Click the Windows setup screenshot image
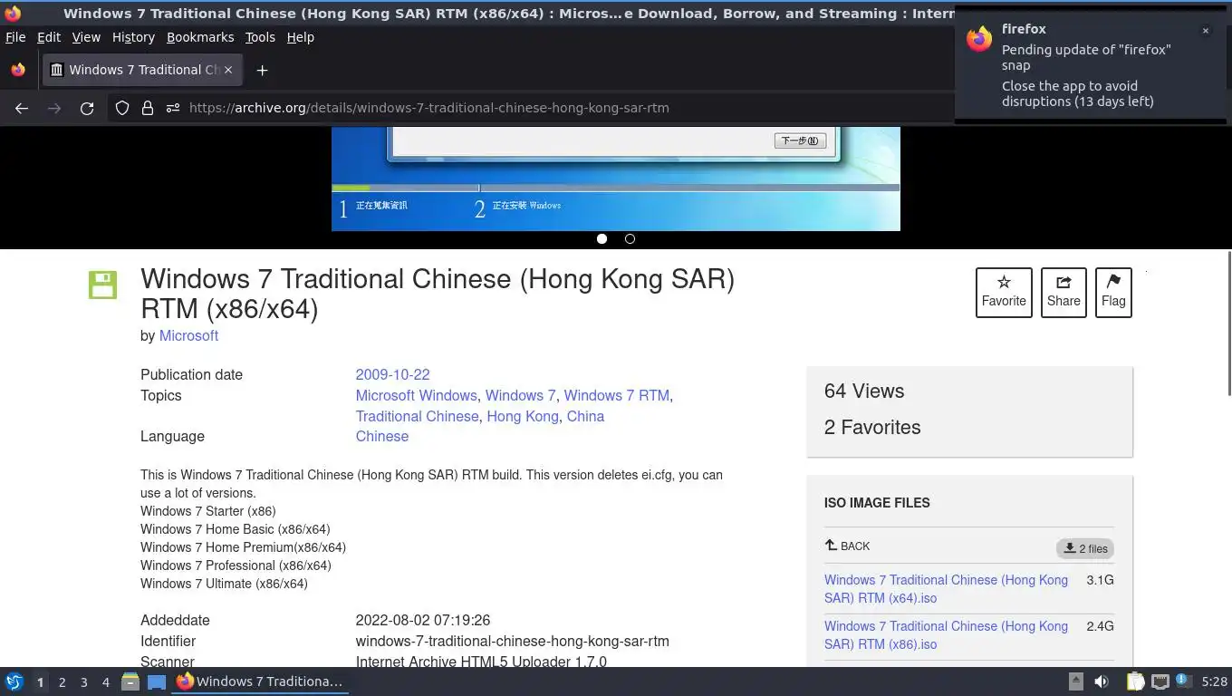Viewport: 1232px width, 696px height. pos(616,179)
